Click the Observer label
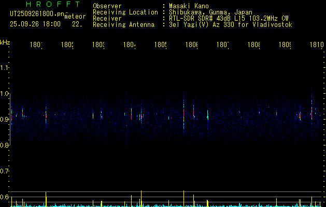326x207 pixels. click(107, 6)
